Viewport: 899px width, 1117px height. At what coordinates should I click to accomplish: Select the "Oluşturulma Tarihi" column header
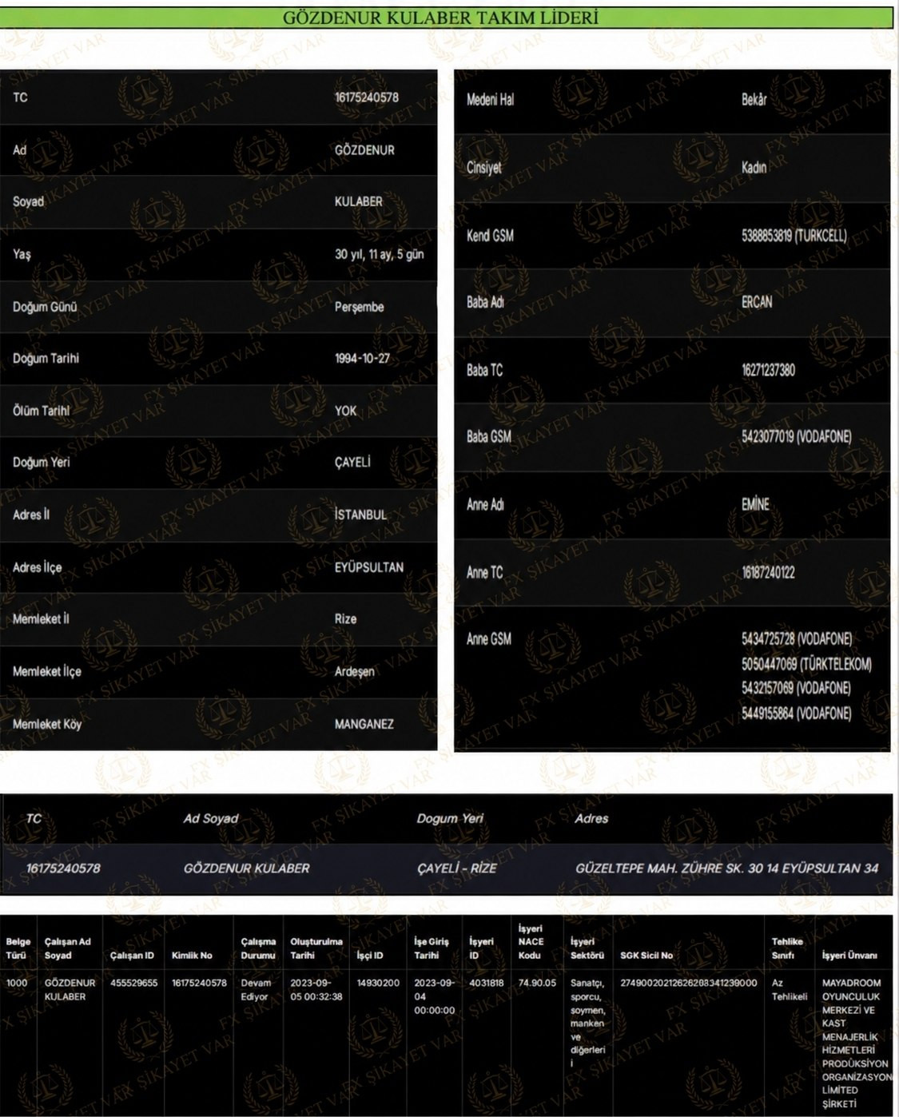[x=316, y=948]
